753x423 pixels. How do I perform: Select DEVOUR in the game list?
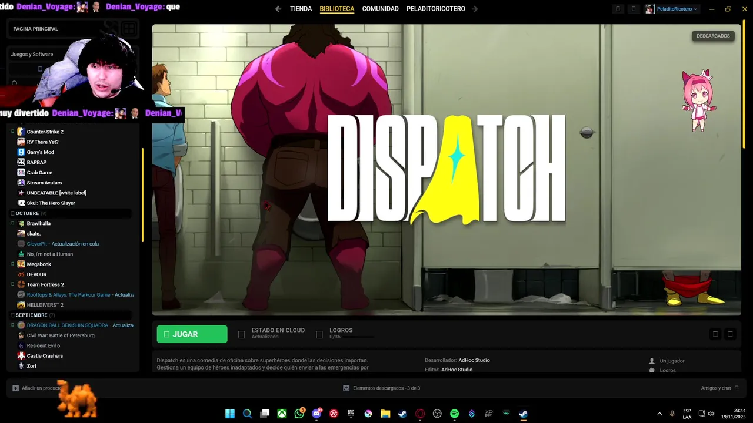tap(36, 274)
